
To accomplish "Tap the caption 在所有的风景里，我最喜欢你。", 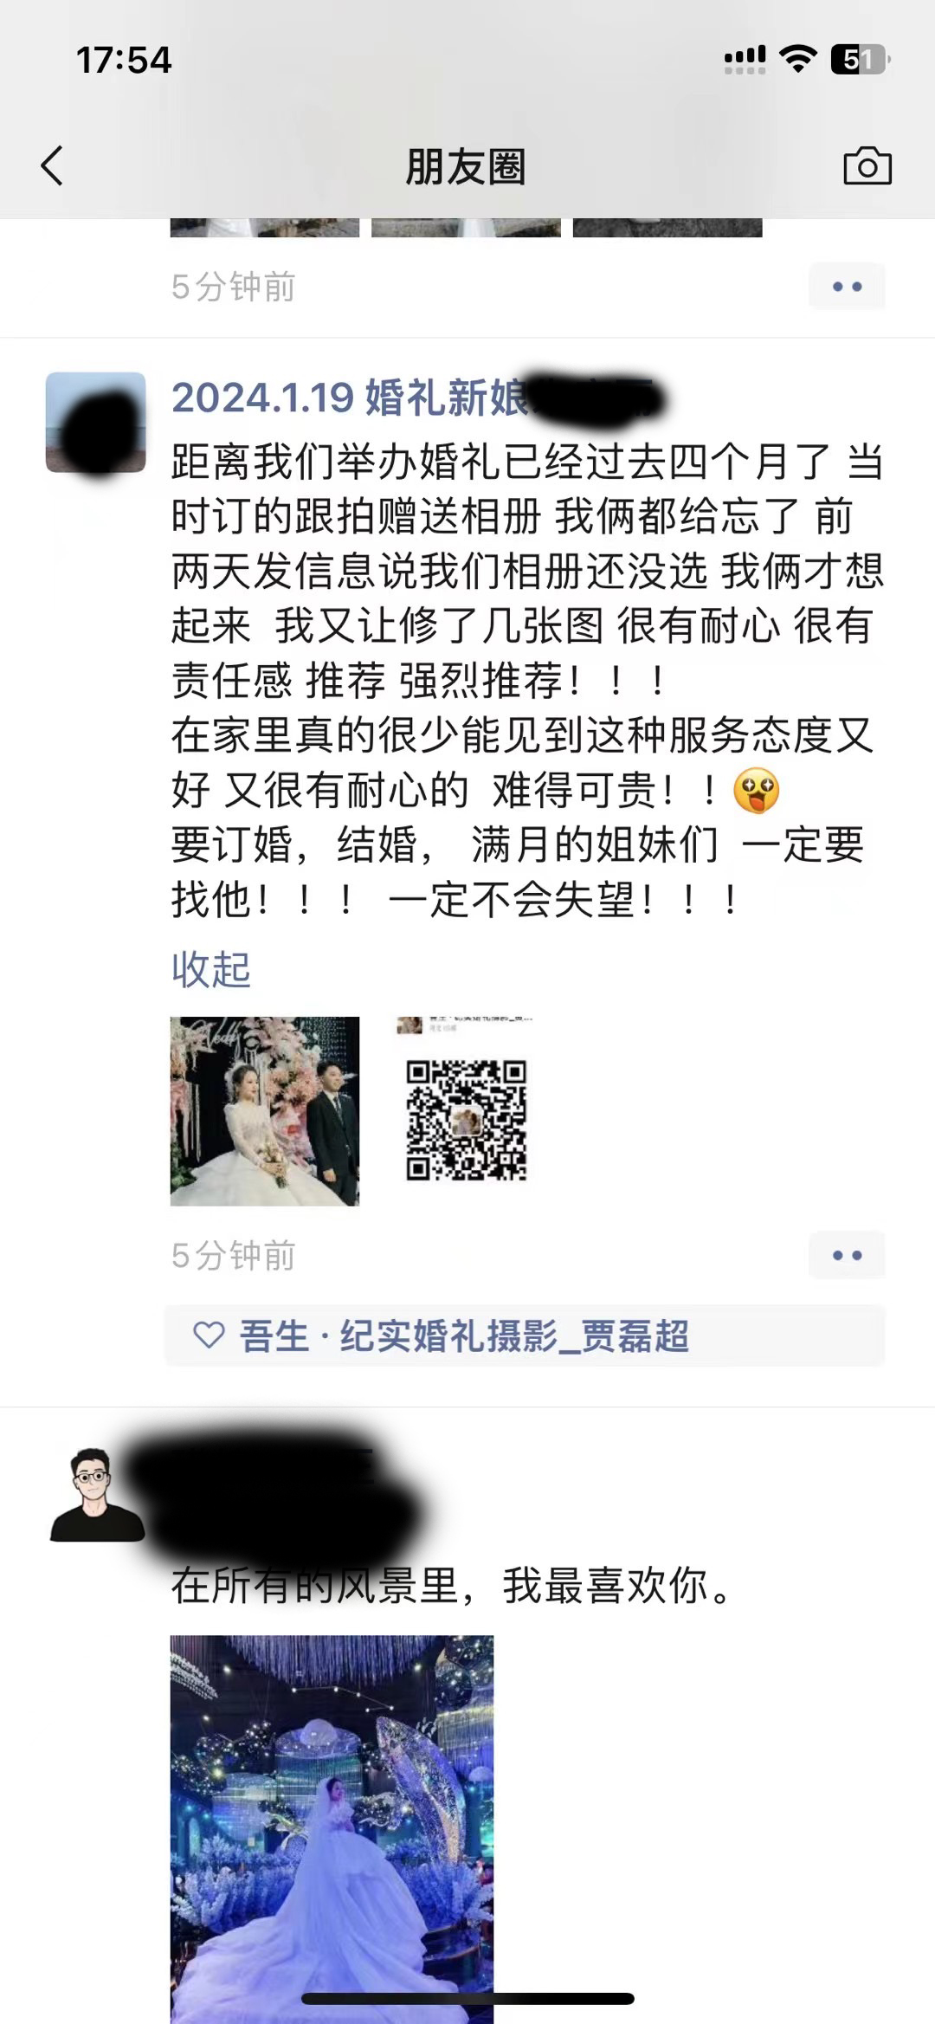I will pos(454,1585).
